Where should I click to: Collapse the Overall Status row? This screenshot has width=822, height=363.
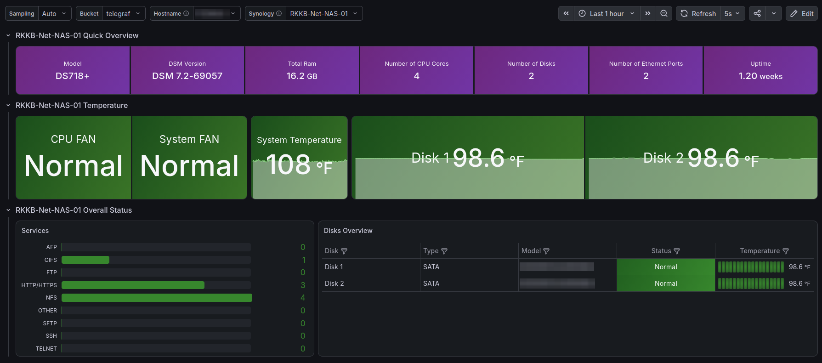pyautogui.click(x=8, y=210)
